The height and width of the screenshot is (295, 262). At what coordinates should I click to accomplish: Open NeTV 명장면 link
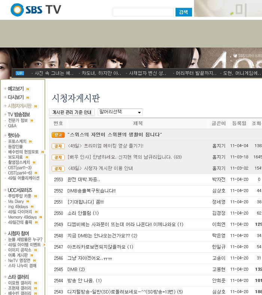tap(19, 261)
